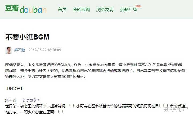Click the post timestamp 2012-07-22 18:28:09
Viewport: 193px width, 116px height.
click(45, 50)
